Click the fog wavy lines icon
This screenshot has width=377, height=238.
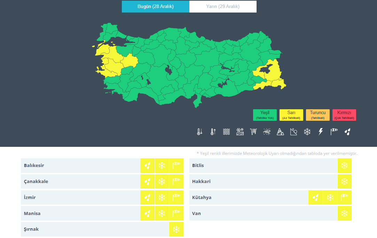tap(227, 132)
